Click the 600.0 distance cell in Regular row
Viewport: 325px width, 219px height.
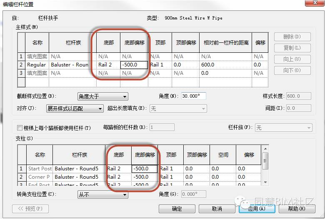[225, 65]
